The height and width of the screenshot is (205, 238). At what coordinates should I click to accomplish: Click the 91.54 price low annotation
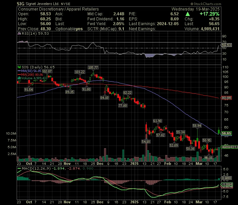pos(29,90)
